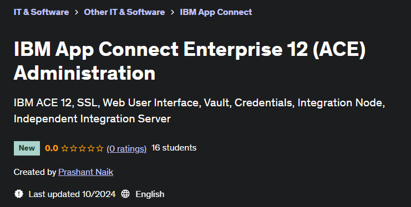The width and height of the screenshot is (411, 207).
Task: Click the Created by label
Action: pos(35,172)
